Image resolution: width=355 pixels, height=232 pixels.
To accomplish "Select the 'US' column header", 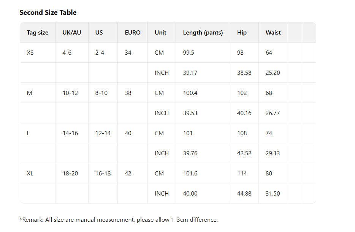I will coord(99,33).
